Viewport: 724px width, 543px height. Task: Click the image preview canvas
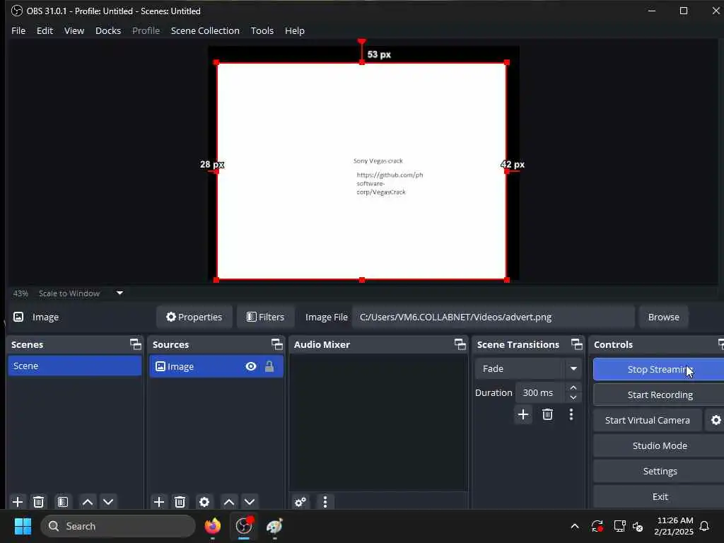pyautogui.click(x=361, y=171)
